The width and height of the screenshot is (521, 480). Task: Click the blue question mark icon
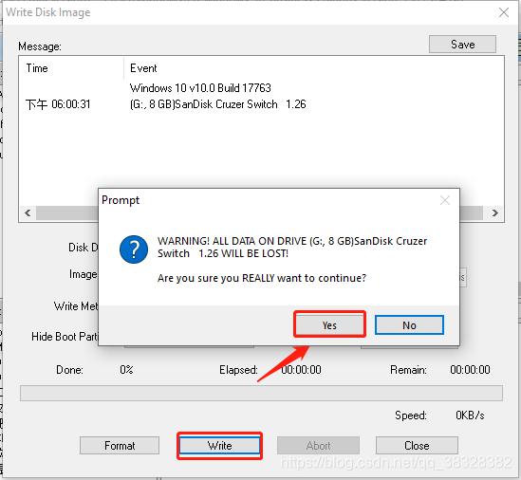(134, 249)
